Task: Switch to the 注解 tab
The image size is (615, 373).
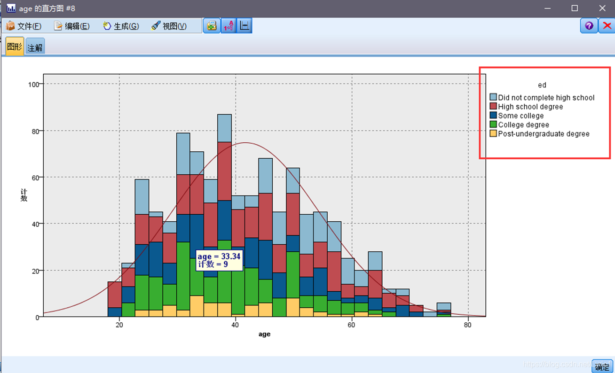Action: 35,47
